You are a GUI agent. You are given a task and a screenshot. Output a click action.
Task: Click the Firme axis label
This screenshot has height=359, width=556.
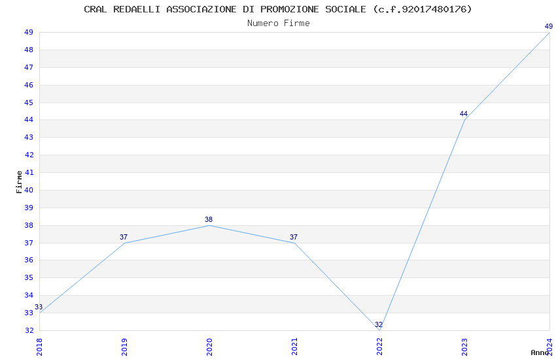19,182
